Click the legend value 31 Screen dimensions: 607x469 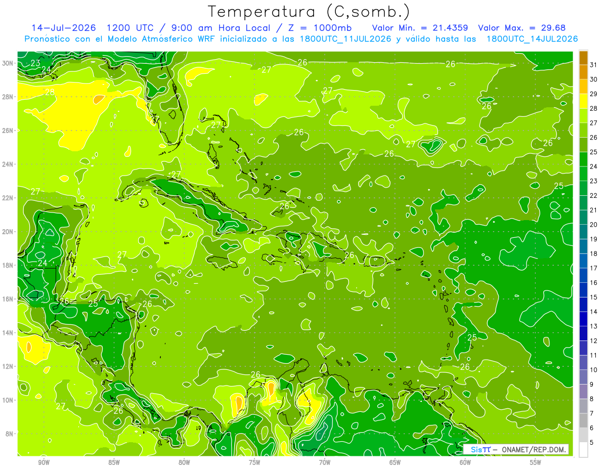pyautogui.click(x=594, y=65)
